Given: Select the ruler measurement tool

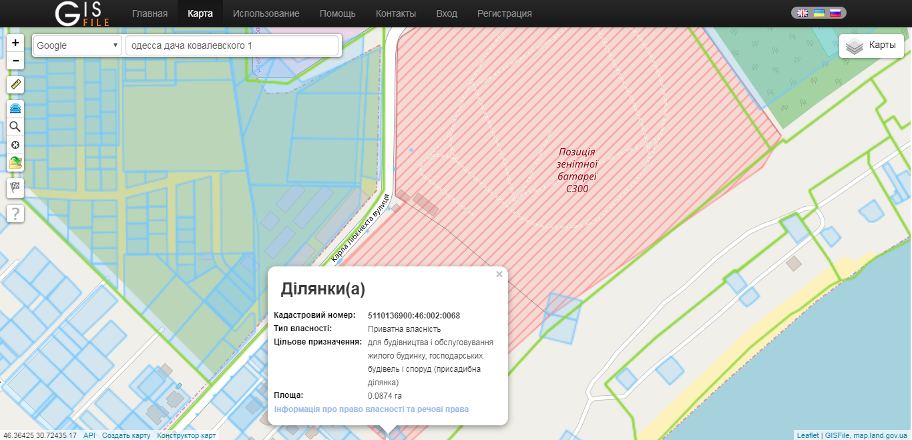Looking at the screenshot, I should 15,85.
